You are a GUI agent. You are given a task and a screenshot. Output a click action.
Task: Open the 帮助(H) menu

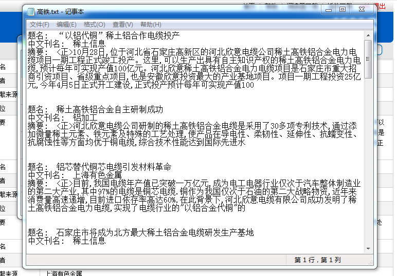point(151,25)
